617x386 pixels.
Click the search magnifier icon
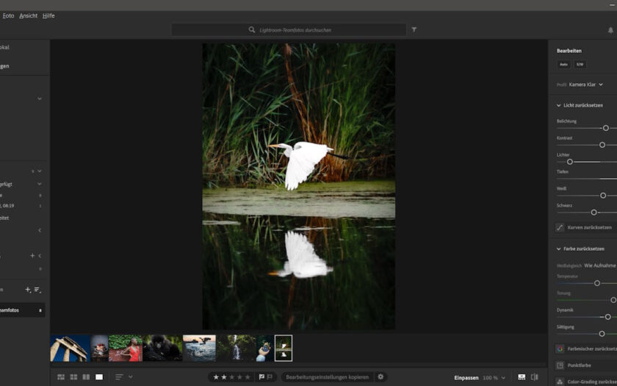252,30
